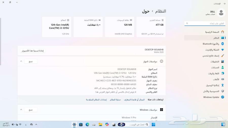Select the System (النظام) sidebar item
The height and width of the screenshot is (128, 228).
click(x=205, y=38)
